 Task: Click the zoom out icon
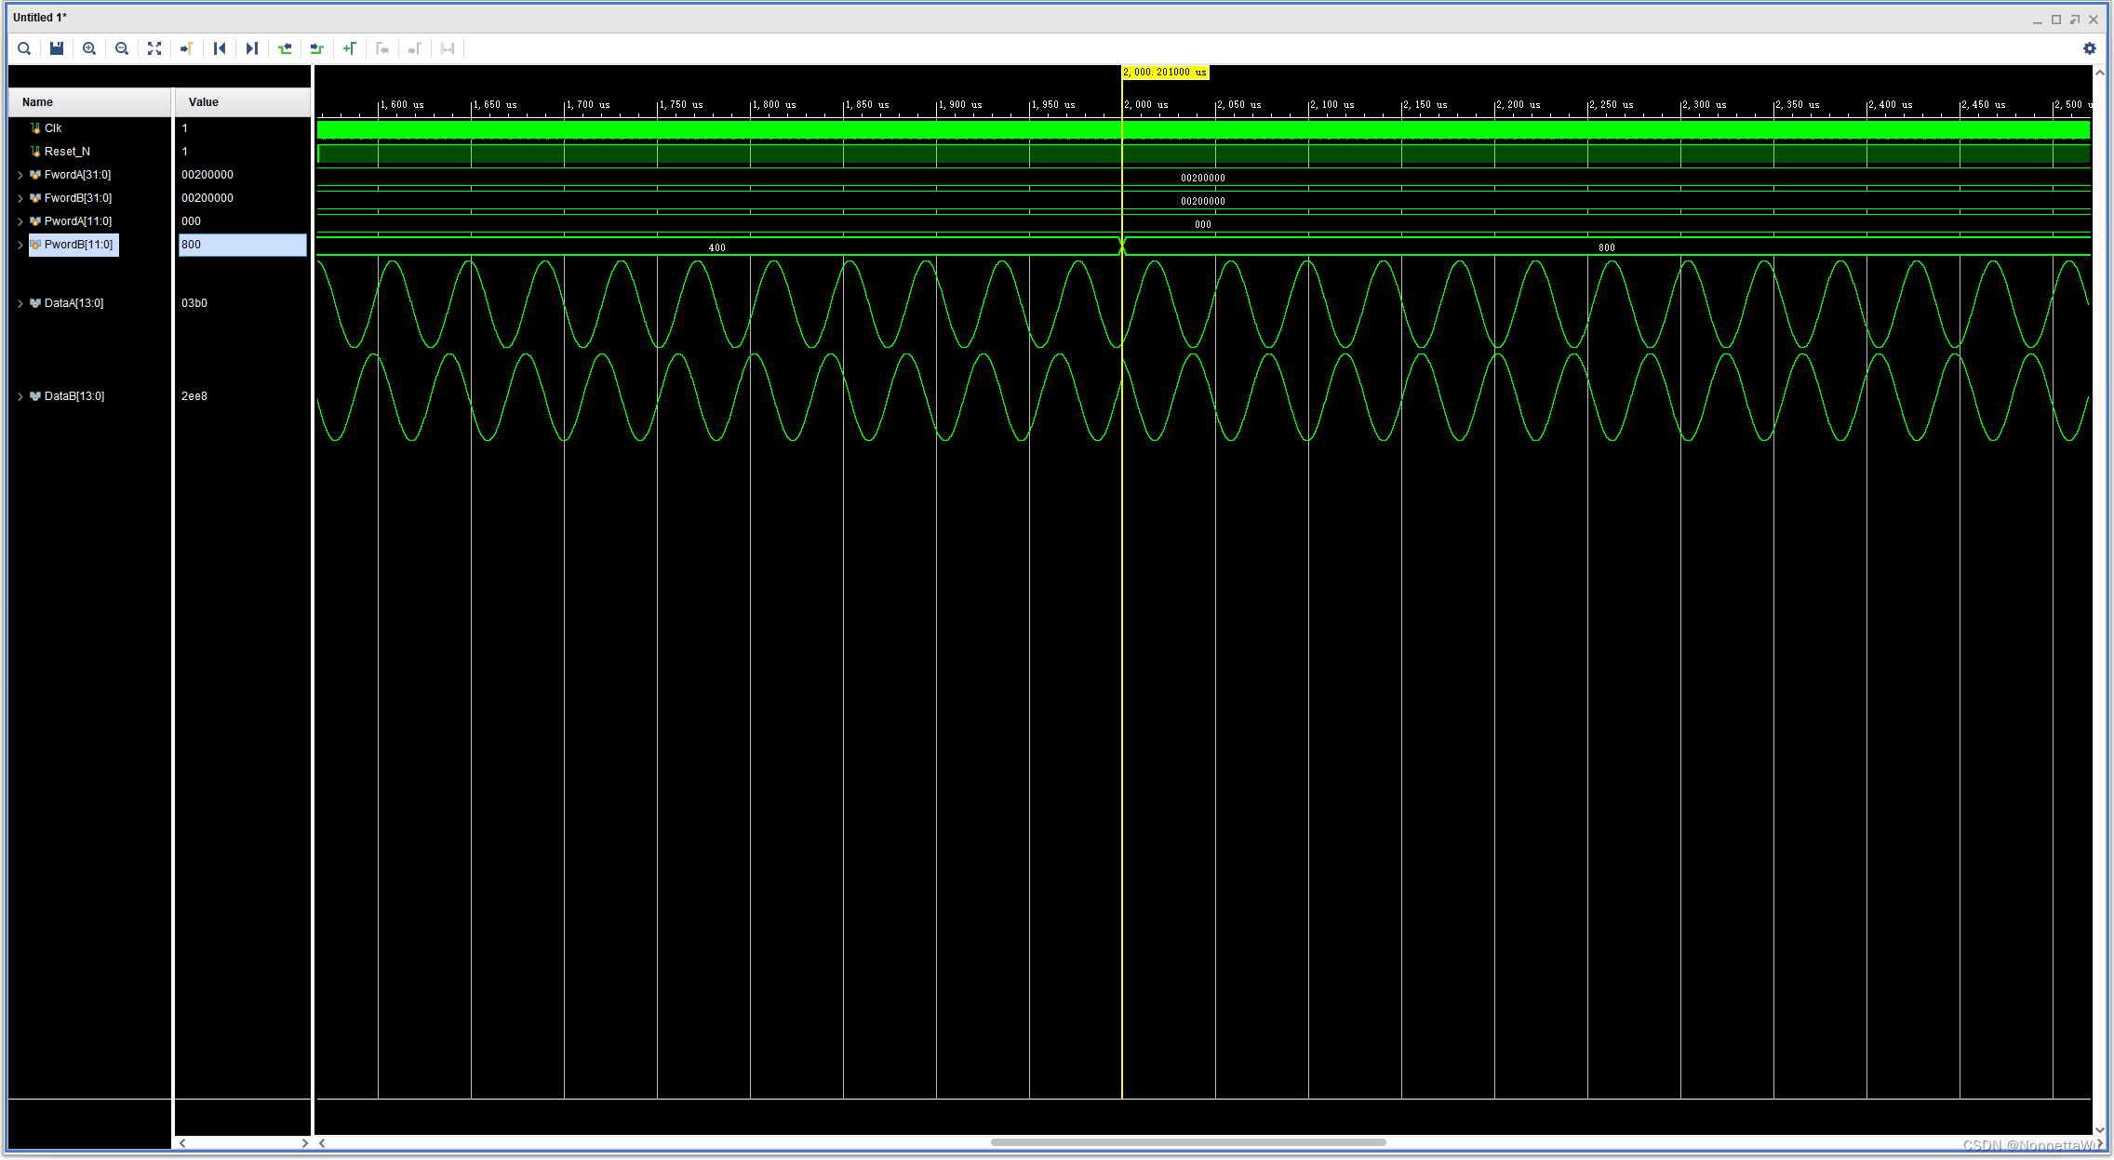coord(122,48)
